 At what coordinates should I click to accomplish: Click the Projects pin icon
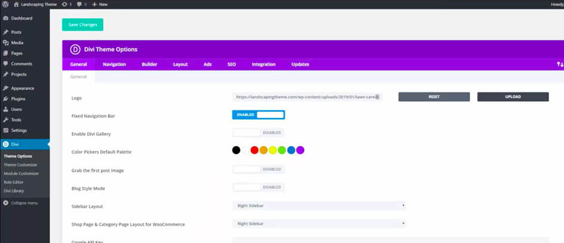pyautogui.click(x=5, y=74)
